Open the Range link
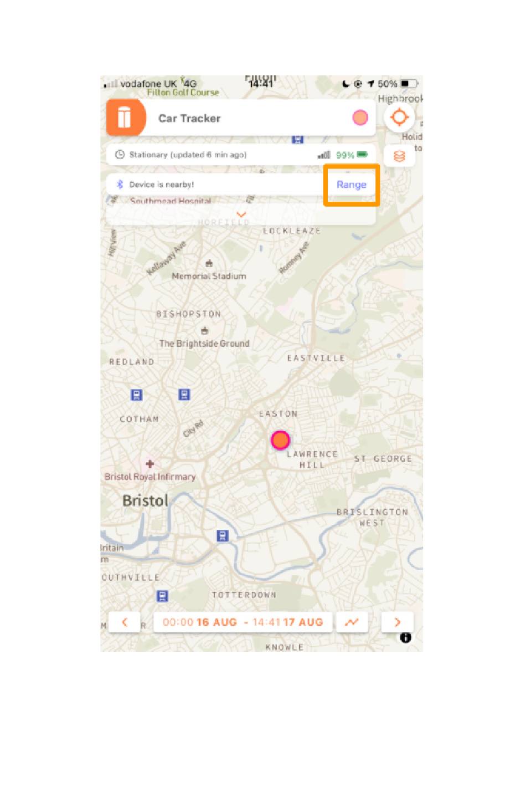 pyautogui.click(x=352, y=185)
